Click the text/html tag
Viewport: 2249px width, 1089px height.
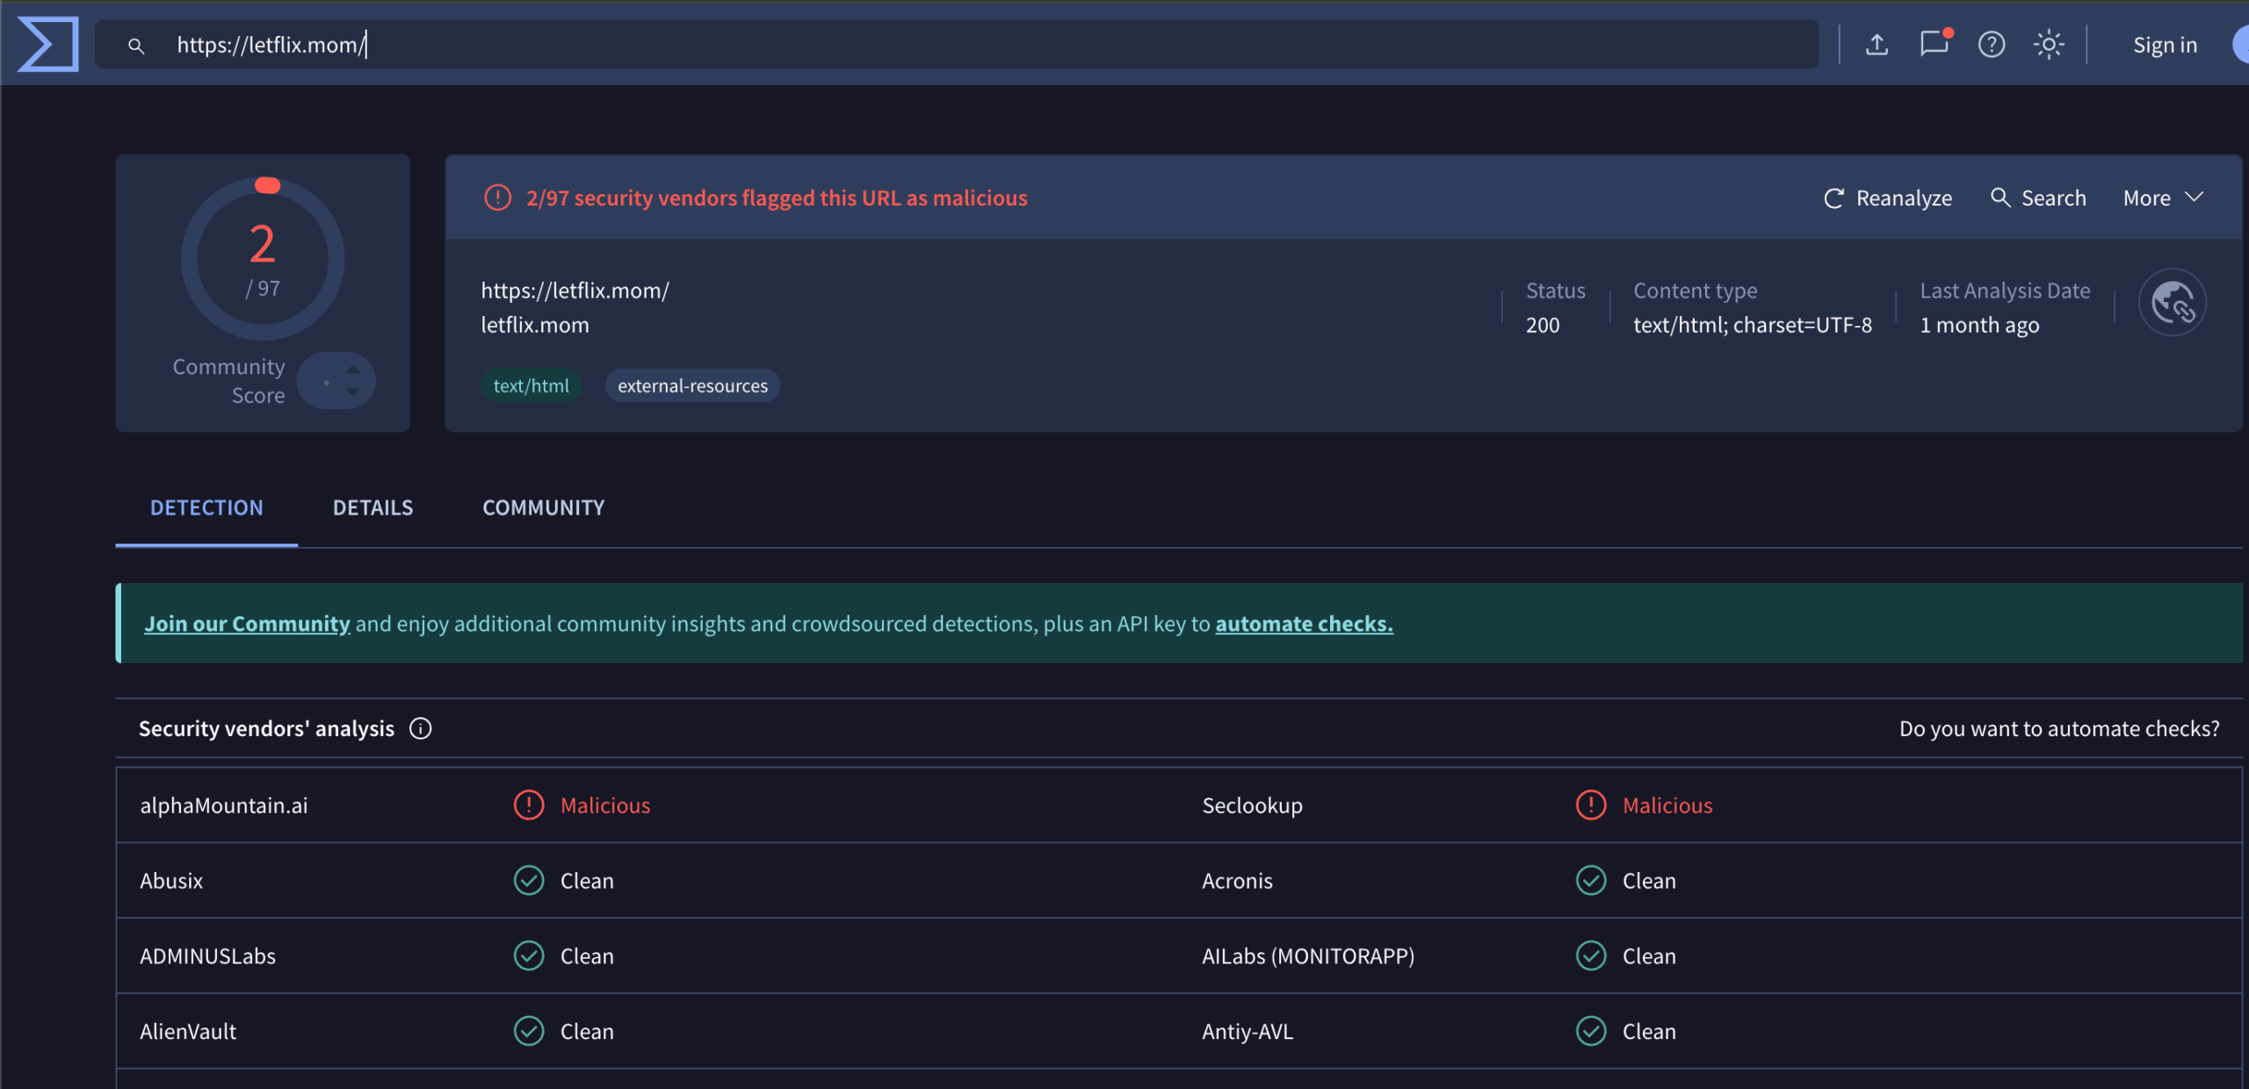point(531,386)
